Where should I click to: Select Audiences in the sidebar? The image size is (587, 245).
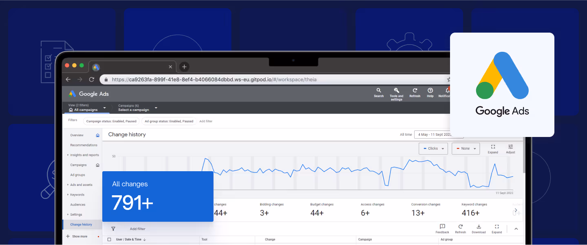pyautogui.click(x=78, y=205)
